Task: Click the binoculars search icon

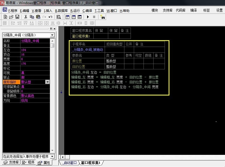Action: point(103,17)
